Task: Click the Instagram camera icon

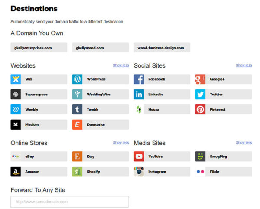Action: (139, 172)
